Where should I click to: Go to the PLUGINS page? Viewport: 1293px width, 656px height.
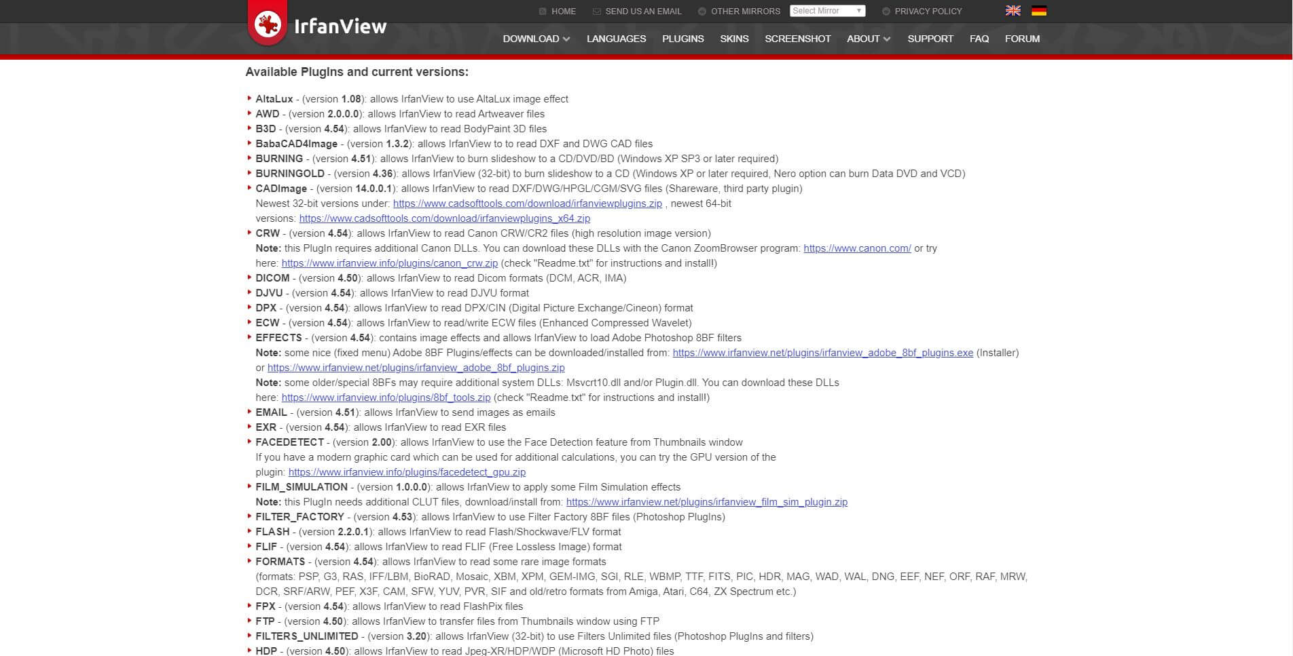click(682, 39)
